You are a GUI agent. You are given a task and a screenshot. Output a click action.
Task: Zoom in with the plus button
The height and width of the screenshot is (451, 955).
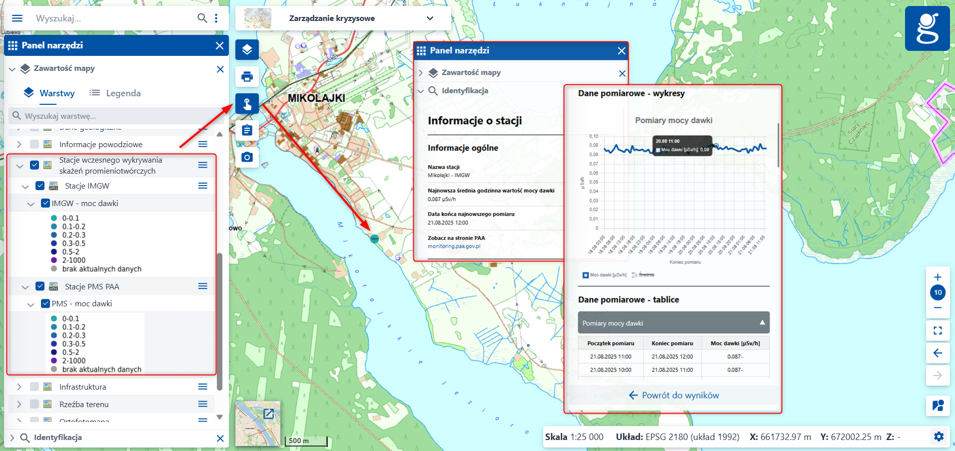[938, 277]
